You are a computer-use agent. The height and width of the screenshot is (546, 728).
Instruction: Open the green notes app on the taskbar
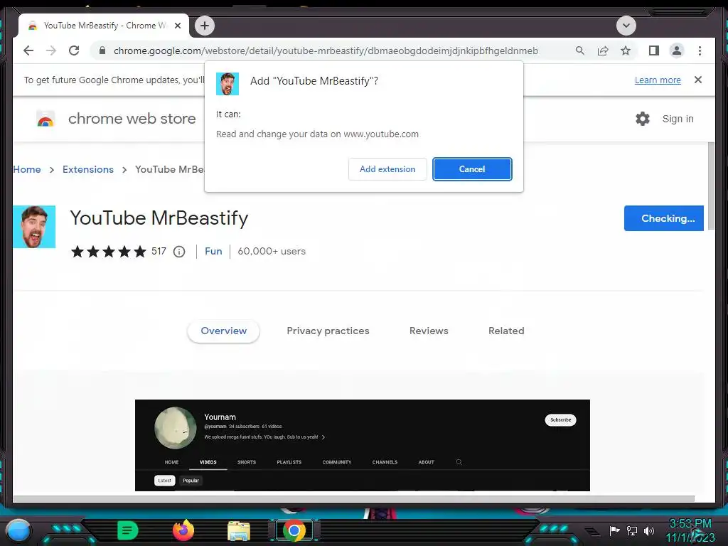point(128,530)
